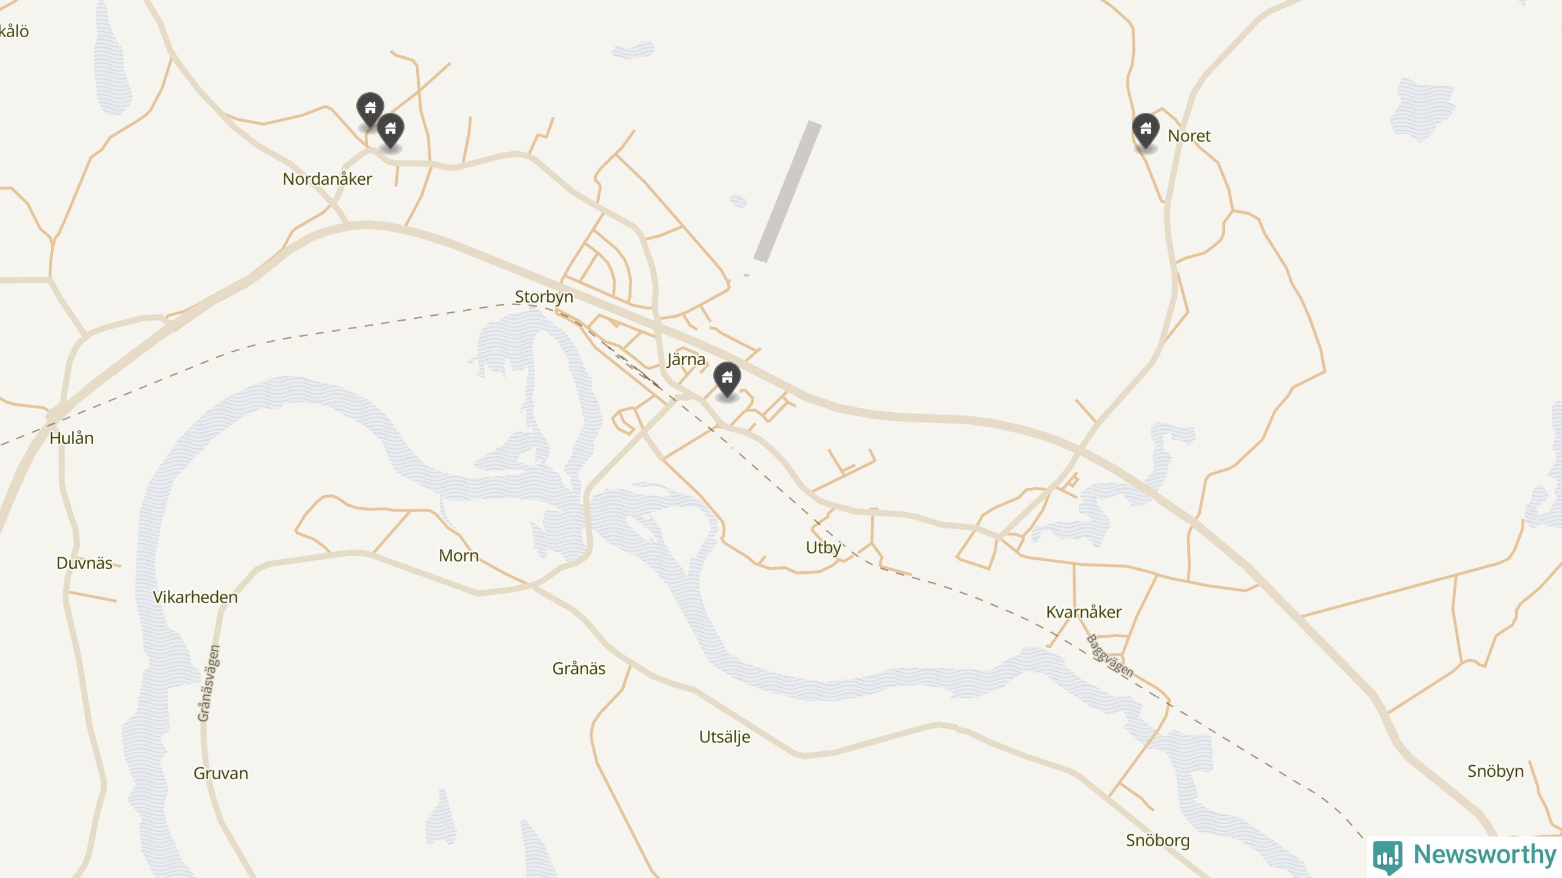Click the upper-left house marker above Nordanåker
The width and height of the screenshot is (1562, 878).
tap(370, 110)
